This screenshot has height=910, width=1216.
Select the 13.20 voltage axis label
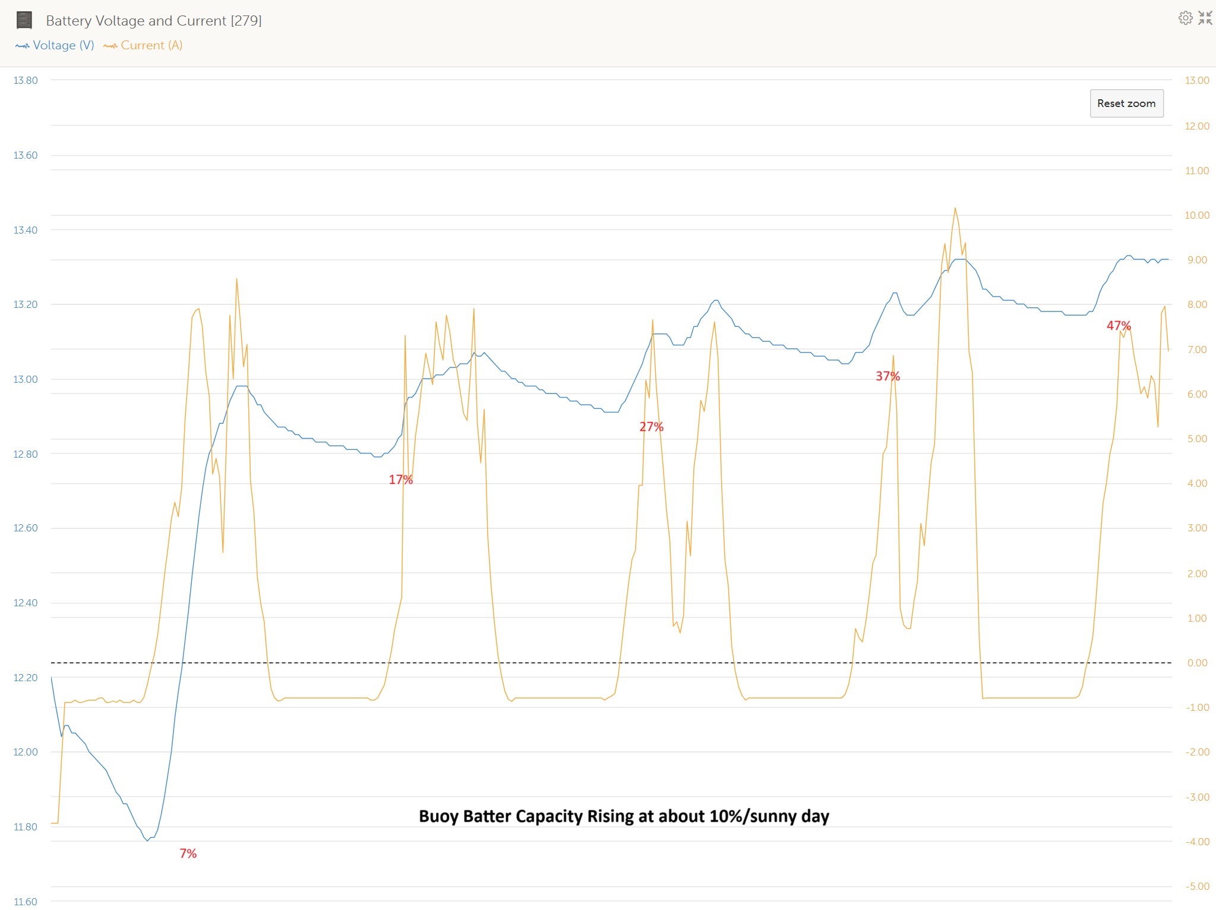26,304
